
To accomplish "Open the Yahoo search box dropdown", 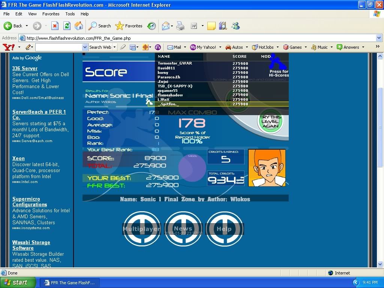I will pyautogui.click(x=85, y=47).
